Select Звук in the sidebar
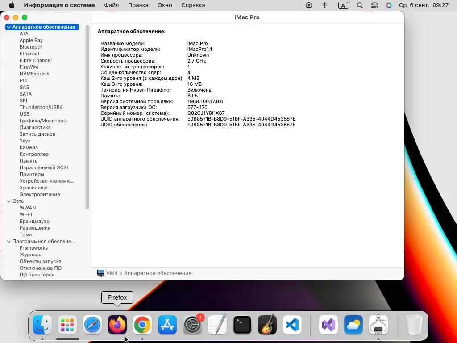457x343 pixels. [x=25, y=141]
